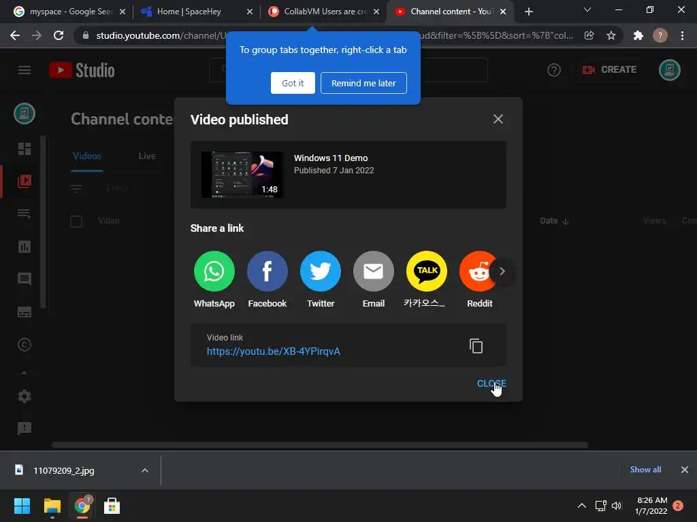Open Chrome three-dot menu

tap(682, 35)
